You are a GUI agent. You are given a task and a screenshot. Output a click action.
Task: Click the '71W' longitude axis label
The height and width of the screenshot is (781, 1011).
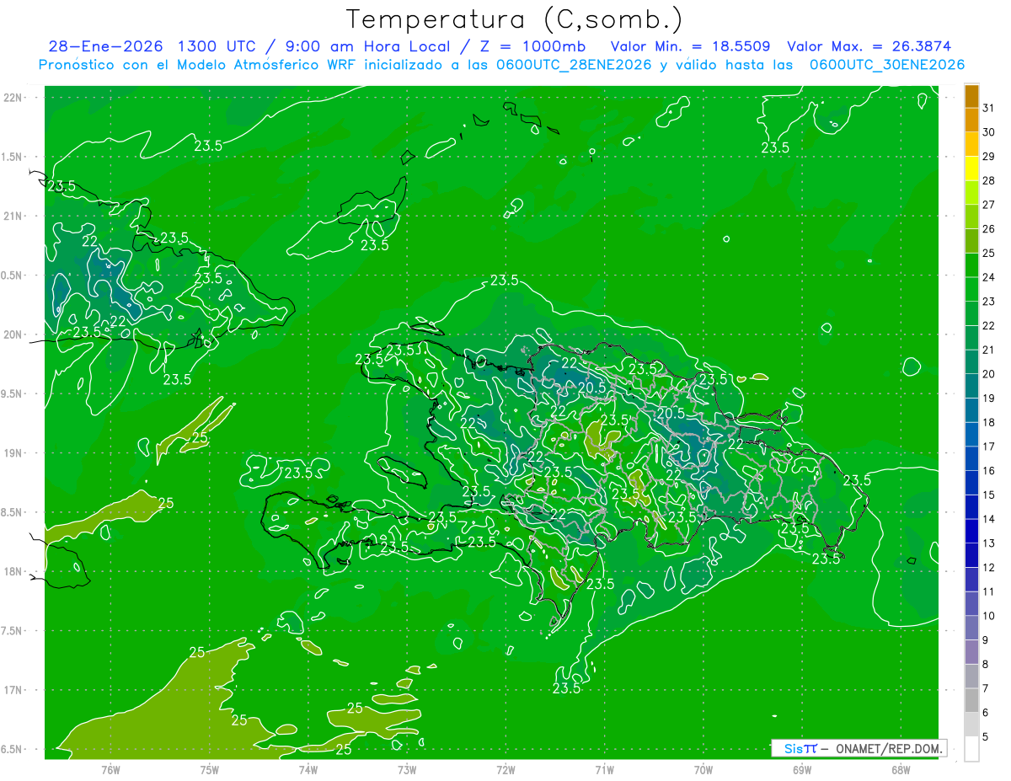click(604, 770)
